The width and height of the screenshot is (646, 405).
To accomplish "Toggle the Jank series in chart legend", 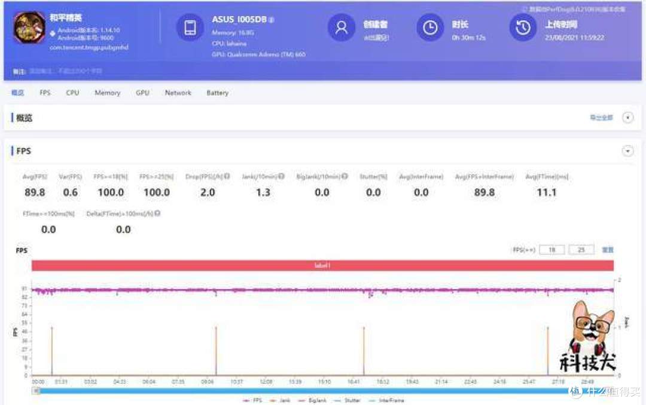I will tap(280, 400).
